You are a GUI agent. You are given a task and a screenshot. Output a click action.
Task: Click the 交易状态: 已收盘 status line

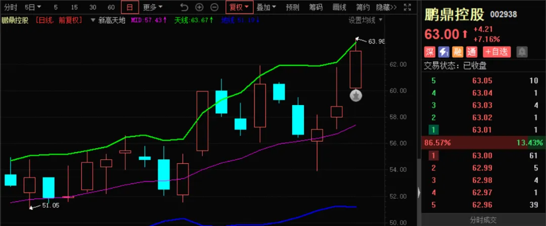[455, 65]
